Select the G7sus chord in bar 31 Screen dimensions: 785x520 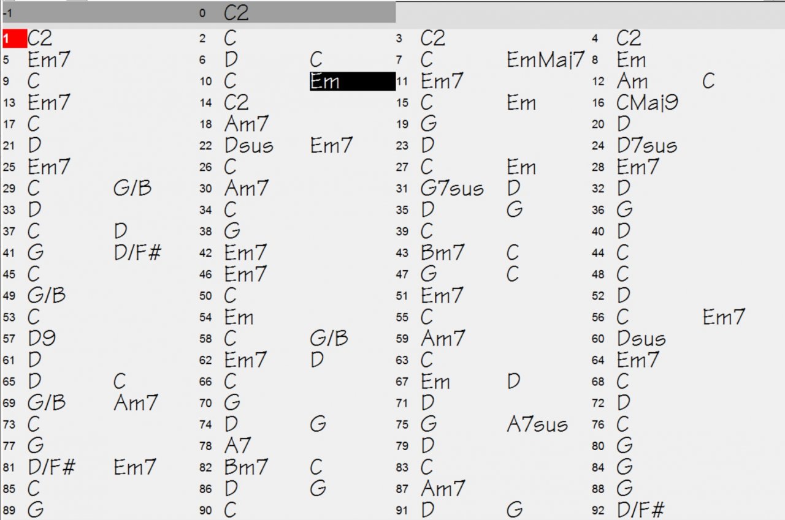point(452,189)
